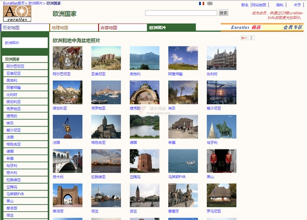Choose 亚美尼亚 in sidebar list
307x220 pixels.
tap(26, 73)
